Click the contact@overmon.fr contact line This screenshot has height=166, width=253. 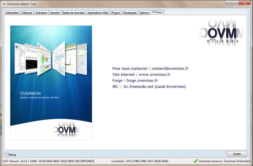150,69
